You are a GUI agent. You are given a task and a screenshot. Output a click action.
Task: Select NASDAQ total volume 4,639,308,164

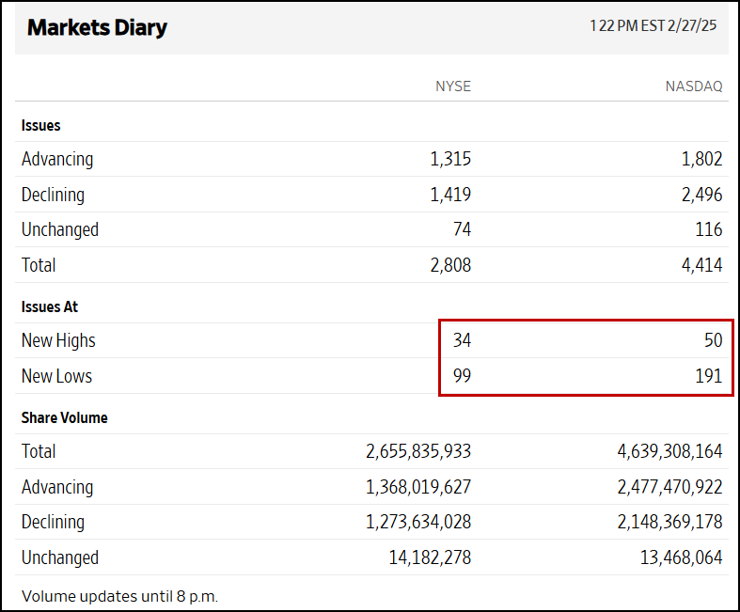(669, 451)
